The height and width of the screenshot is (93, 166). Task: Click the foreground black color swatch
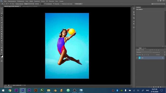1,56
